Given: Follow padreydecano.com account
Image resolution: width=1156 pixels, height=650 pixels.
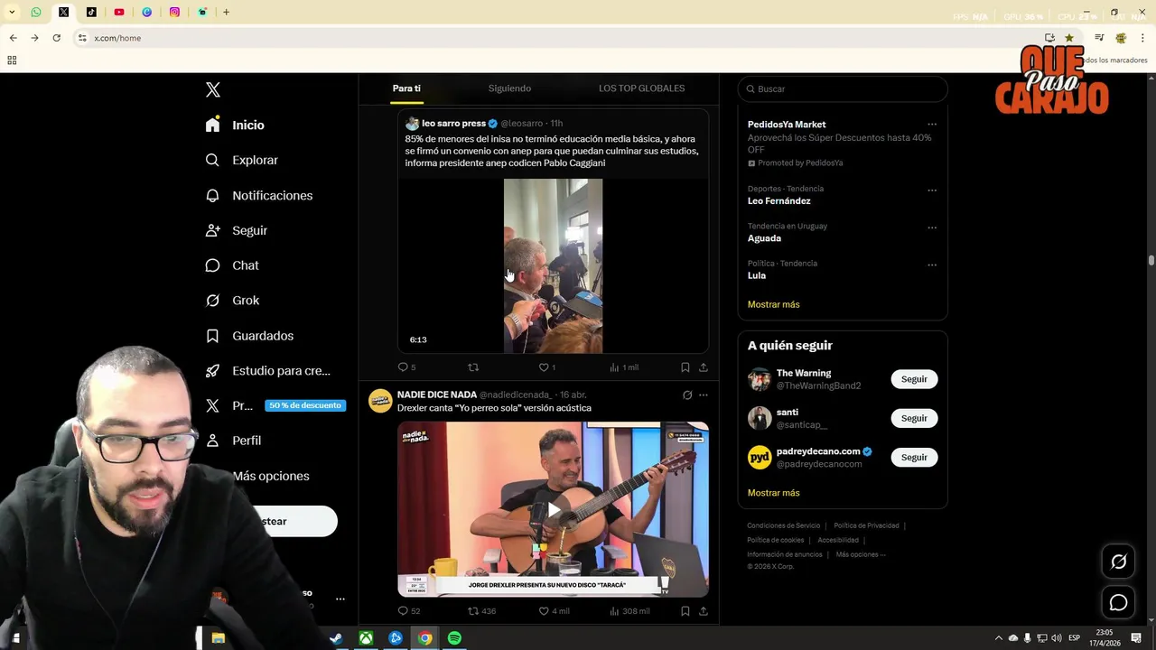Looking at the screenshot, I should 914,457.
